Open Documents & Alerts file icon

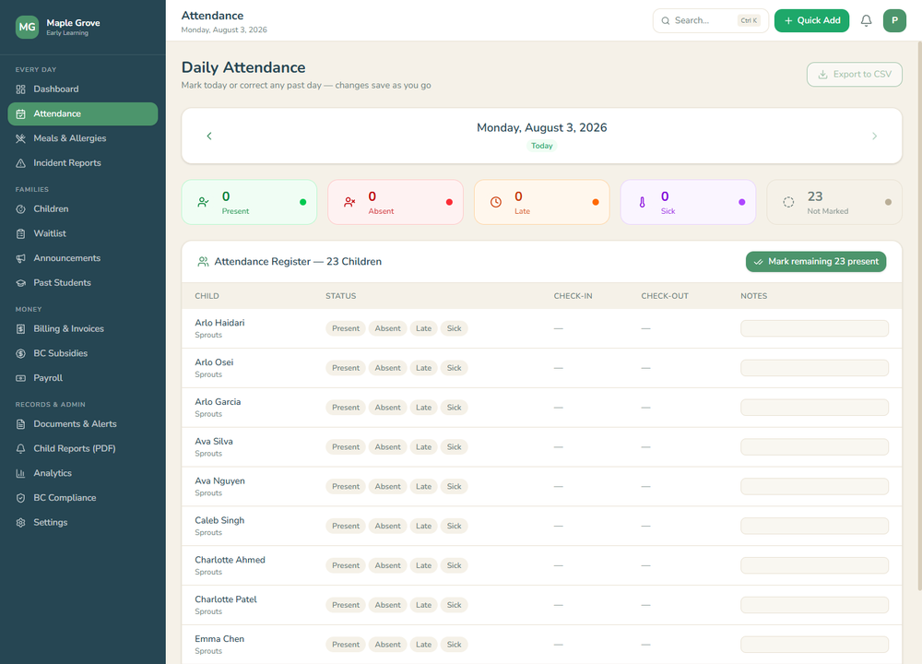[20, 424]
